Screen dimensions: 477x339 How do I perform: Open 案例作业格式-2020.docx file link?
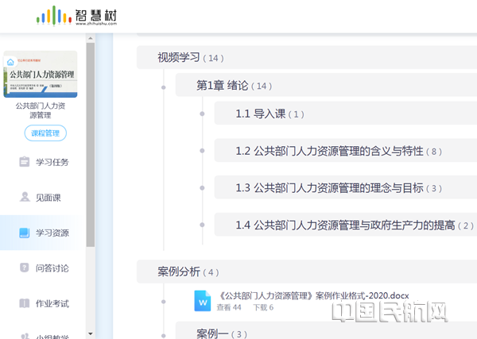[314, 295]
